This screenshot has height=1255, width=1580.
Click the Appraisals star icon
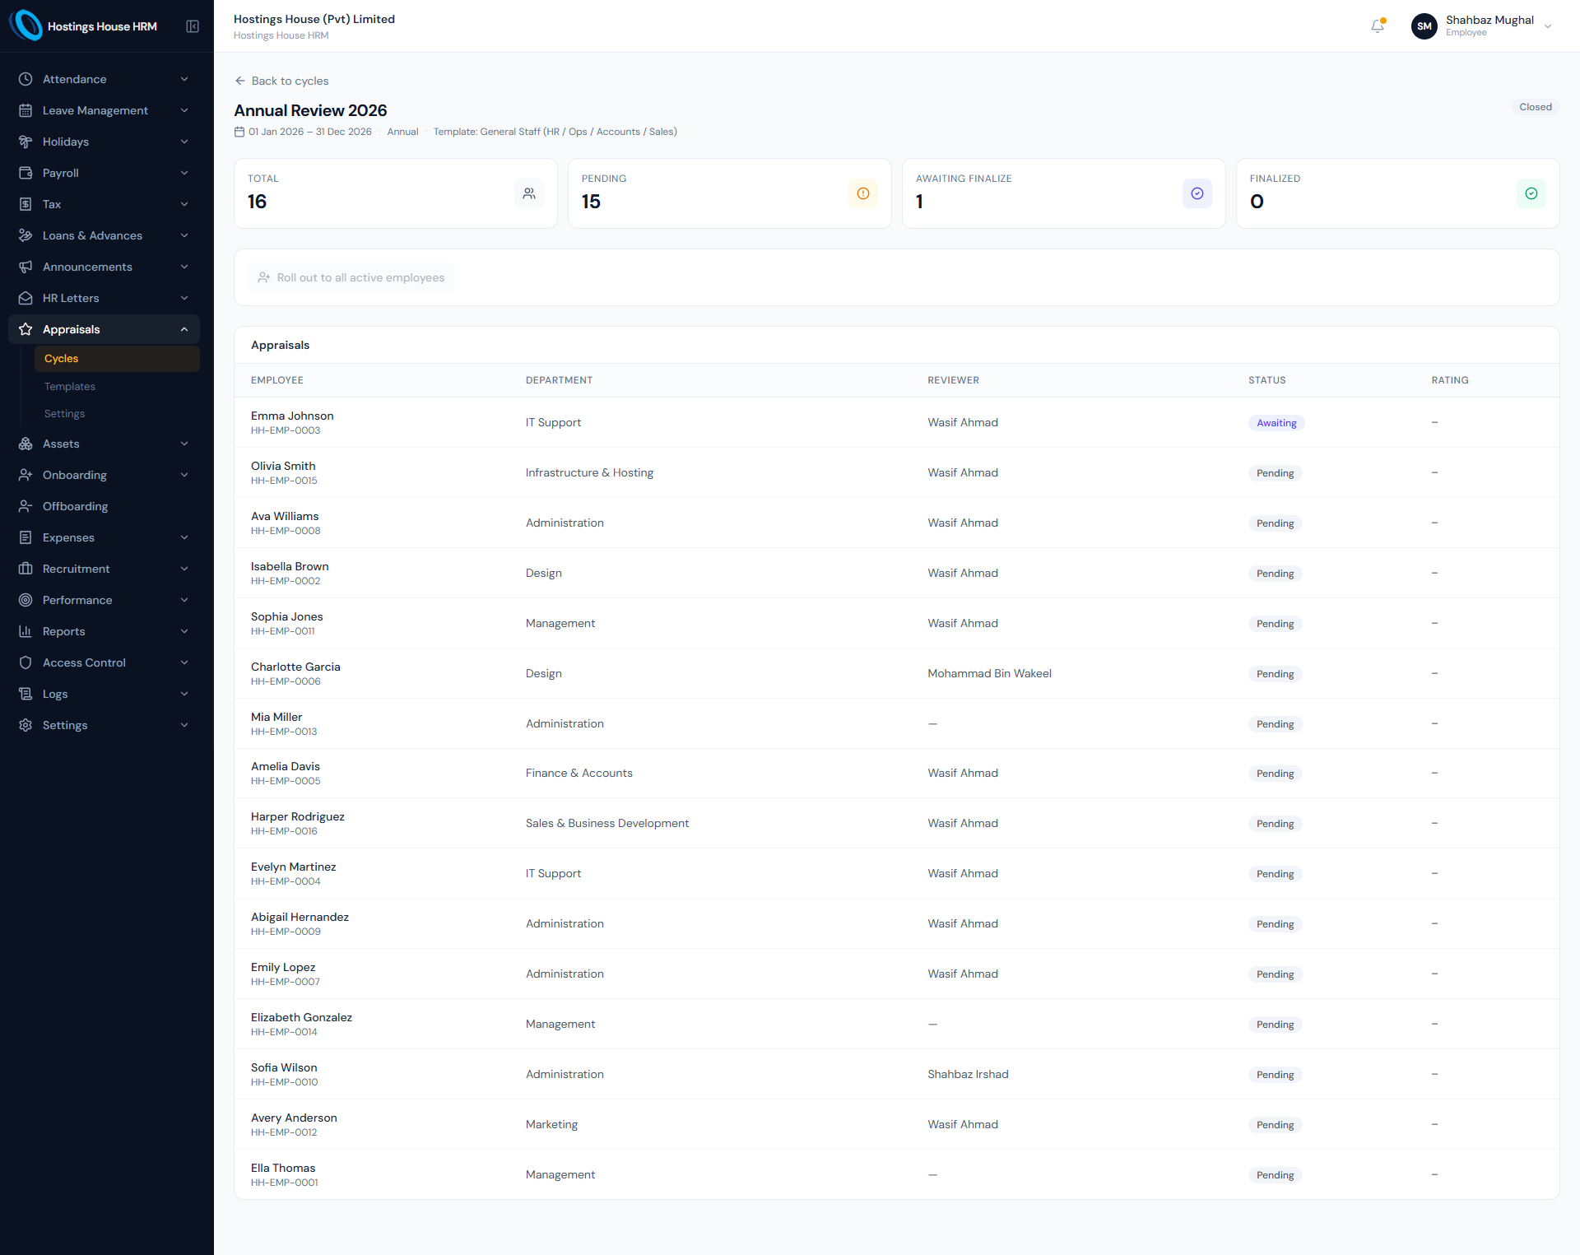pyautogui.click(x=26, y=329)
